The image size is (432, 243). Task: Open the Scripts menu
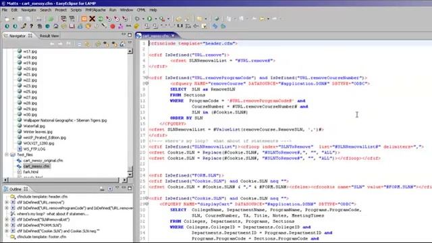pyautogui.click(x=76, y=10)
